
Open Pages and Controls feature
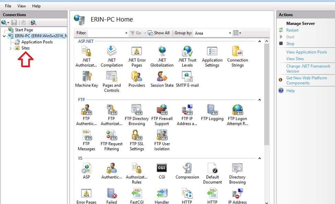[x=112, y=82]
